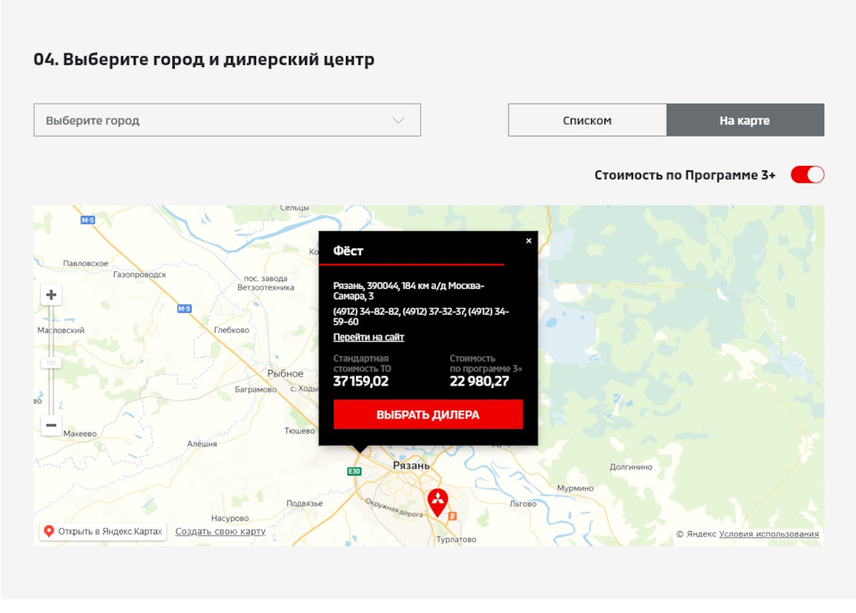Viewport: 856px width, 613px height.
Task: Open Перейти на сайт link
Action: click(x=368, y=336)
